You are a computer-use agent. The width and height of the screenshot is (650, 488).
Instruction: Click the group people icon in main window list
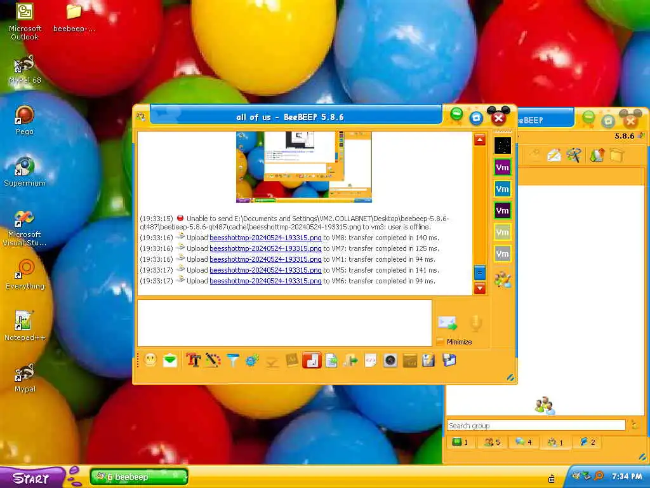pyautogui.click(x=544, y=405)
